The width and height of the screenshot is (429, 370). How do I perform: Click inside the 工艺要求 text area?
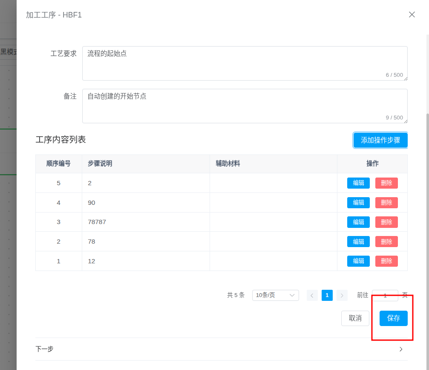(x=245, y=62)
